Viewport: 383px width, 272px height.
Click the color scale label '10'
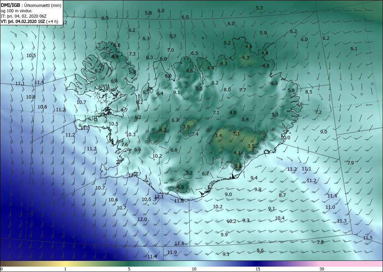(194, 269)
